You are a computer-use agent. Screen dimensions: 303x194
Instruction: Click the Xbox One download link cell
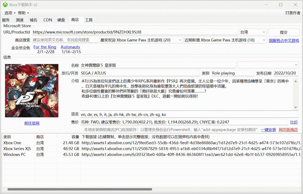tap(191, 143)
